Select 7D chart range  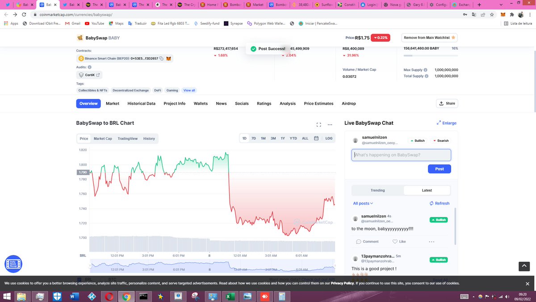click(x=254, y=139)
